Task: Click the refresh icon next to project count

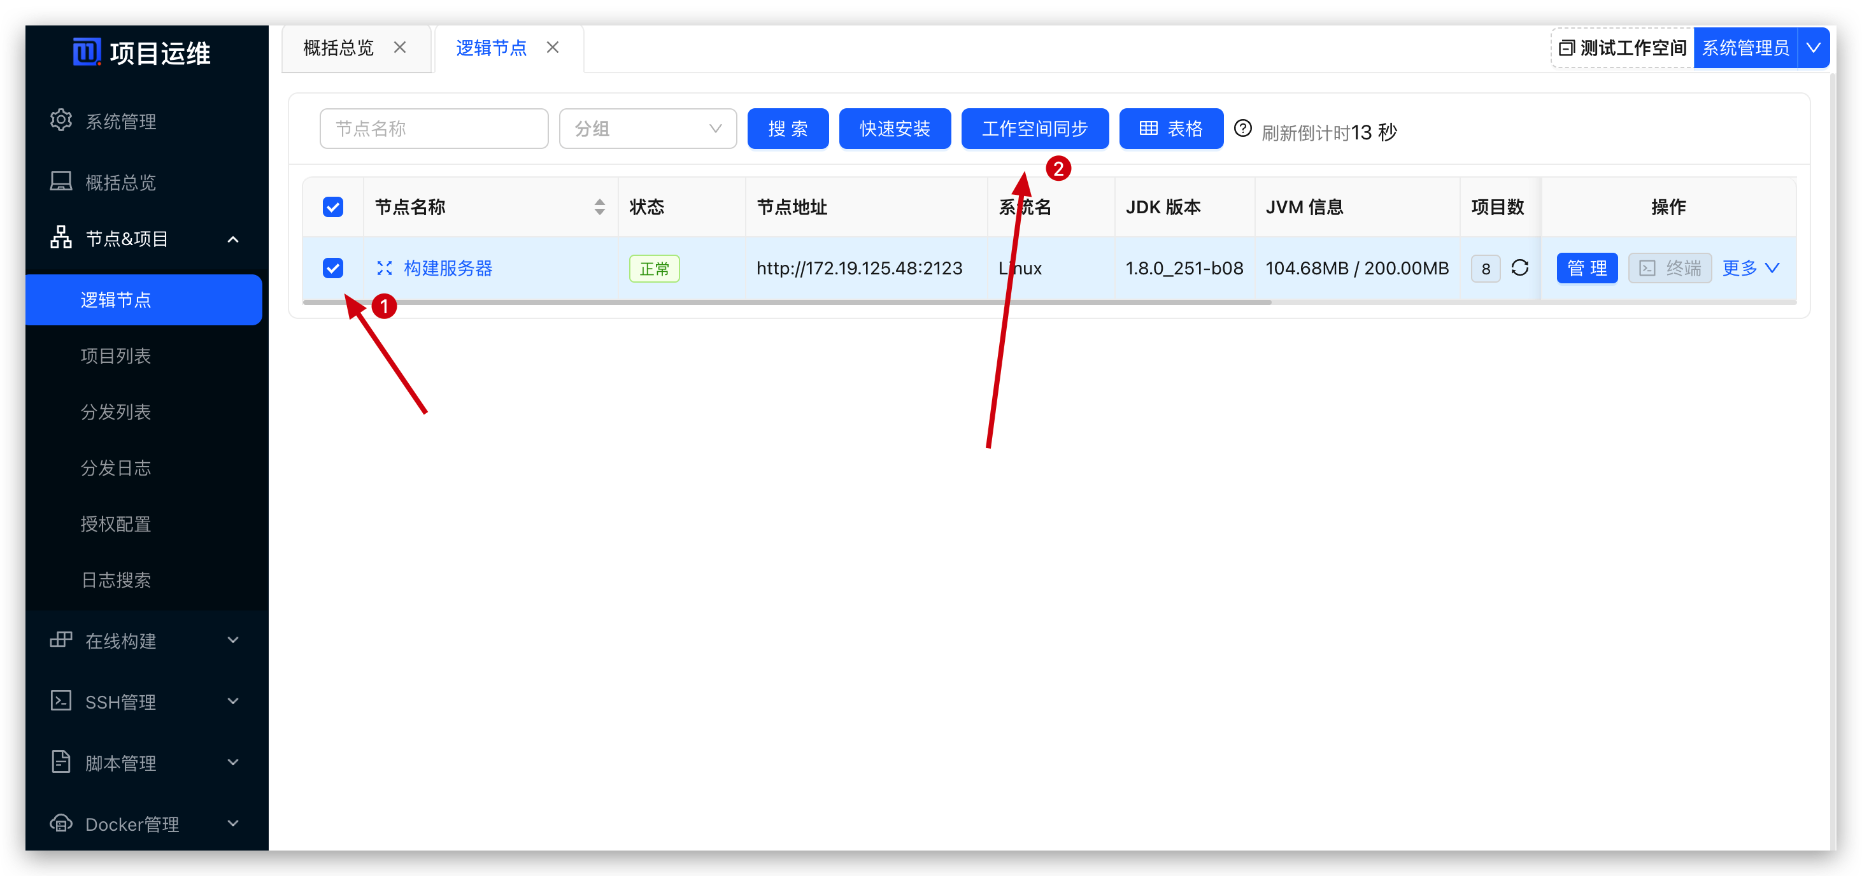Action: 1519,268
